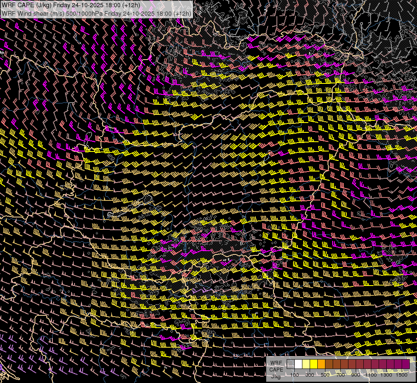Click the white swatch in the CAPE legend
The height and width of the screenshot is (383, 417).
(x=299, y=364)
